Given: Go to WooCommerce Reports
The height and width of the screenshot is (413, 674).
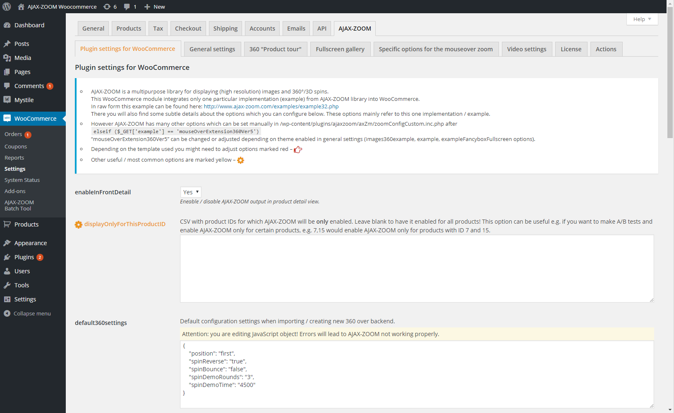Looking at the screenshot, I should (14, 158).
